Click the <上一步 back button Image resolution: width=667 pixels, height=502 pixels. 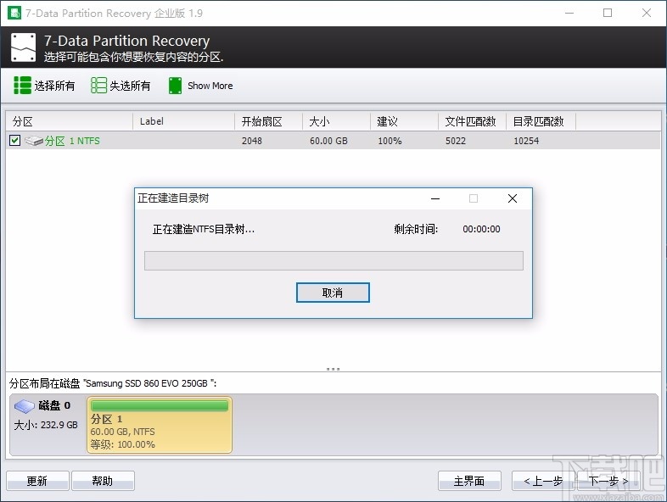coord(543,481)
